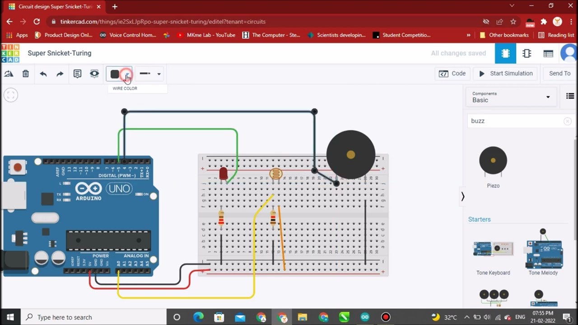578x325 pixels.
Task: Toggle components list layout icon
Action: 570,96
